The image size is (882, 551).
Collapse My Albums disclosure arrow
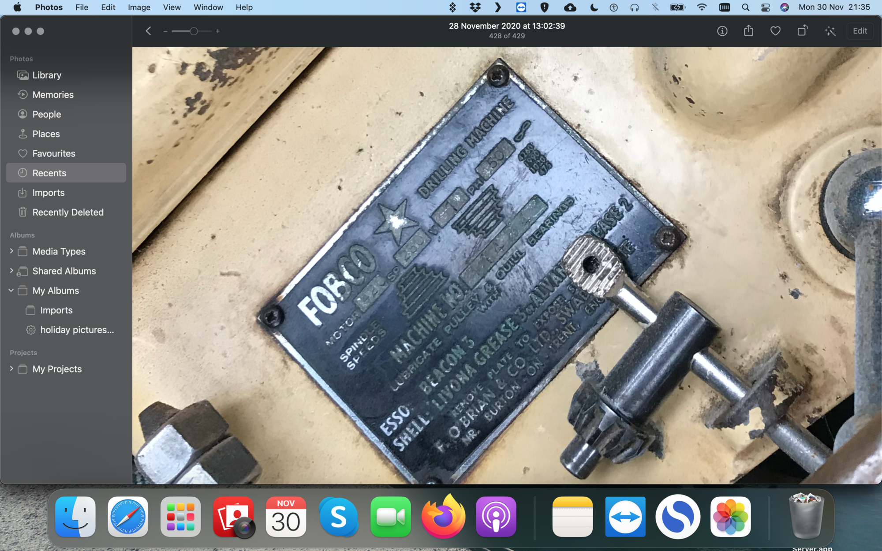(x=11, y=290)
